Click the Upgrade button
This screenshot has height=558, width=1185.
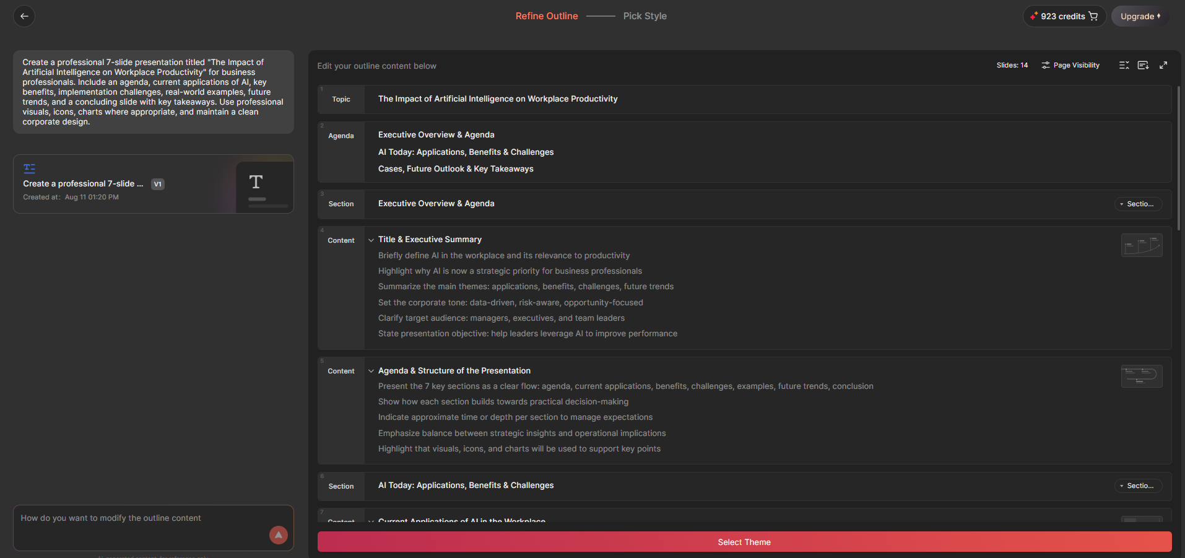(x=1140, y=16)
